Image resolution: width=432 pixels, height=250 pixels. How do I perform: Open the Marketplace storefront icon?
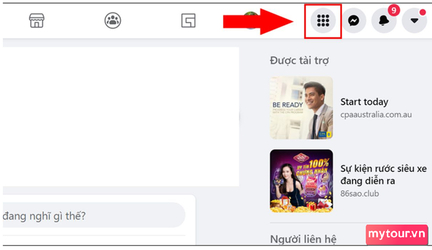click(x=36, y=20)
